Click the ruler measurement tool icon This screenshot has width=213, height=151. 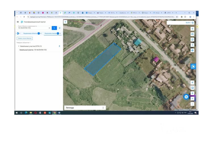[192, 34]
